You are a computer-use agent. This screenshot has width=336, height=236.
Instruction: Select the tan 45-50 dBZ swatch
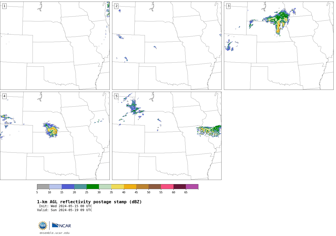pos(142,186)
